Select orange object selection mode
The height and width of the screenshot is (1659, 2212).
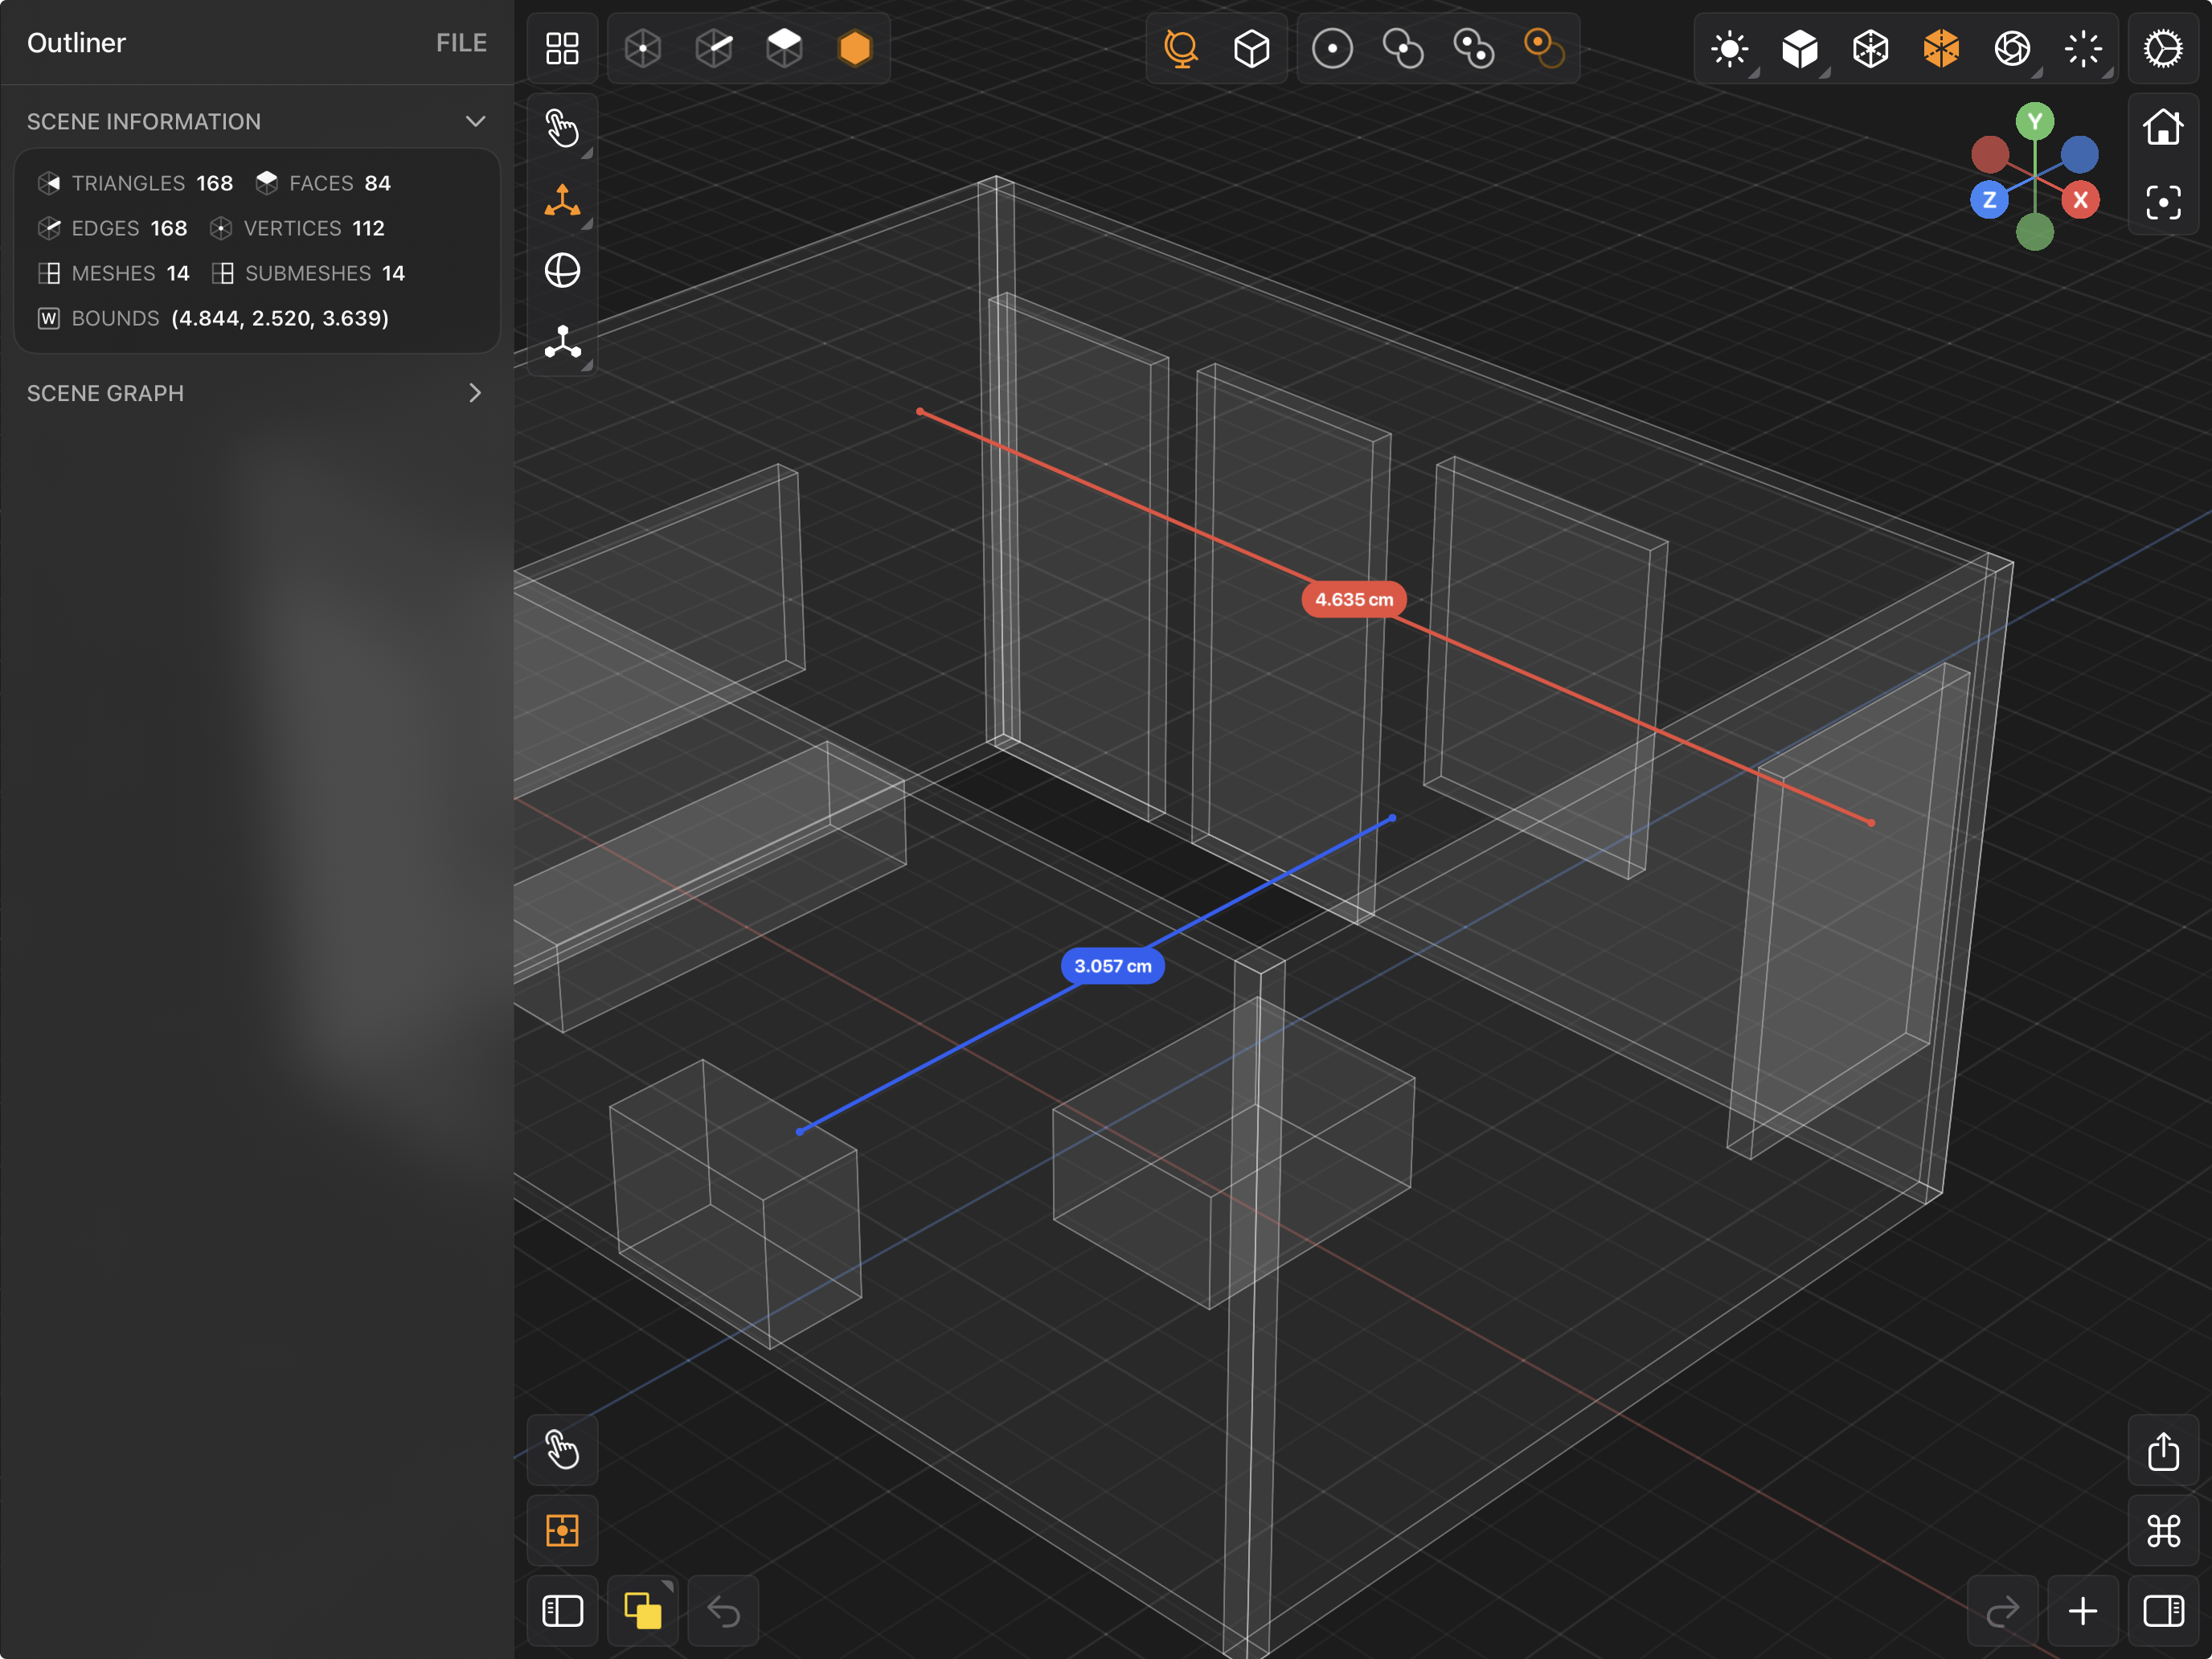point(855,48)
